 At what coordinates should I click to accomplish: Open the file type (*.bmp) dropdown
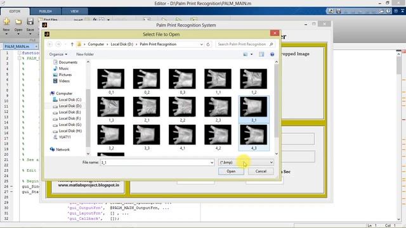point(246,162)
